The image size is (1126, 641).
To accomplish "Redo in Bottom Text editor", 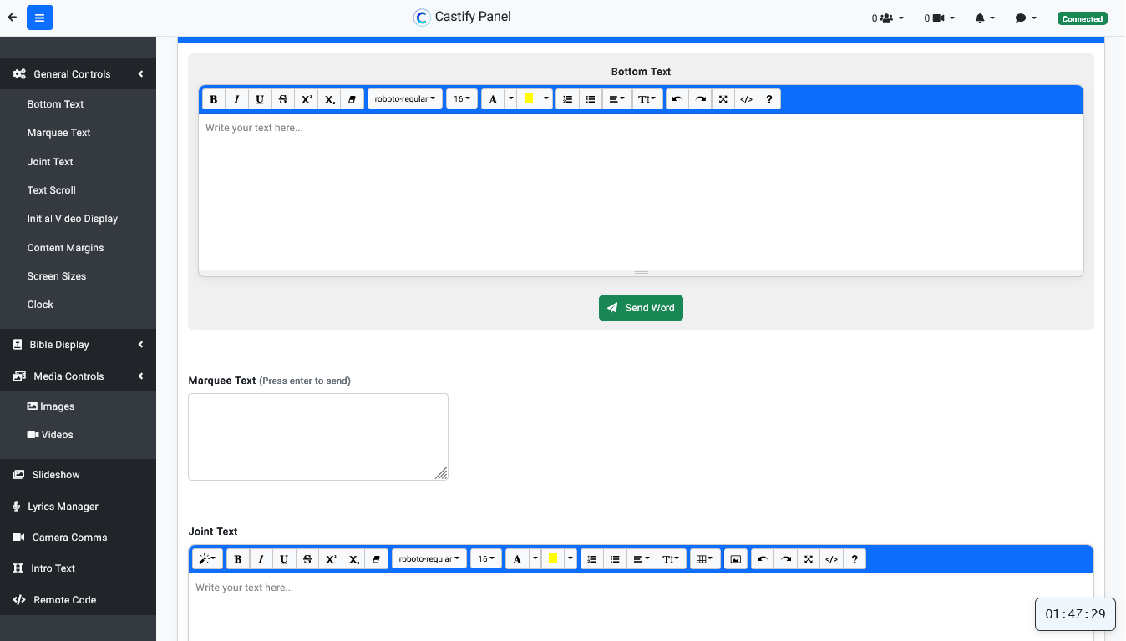I will (x=701, y=99).
